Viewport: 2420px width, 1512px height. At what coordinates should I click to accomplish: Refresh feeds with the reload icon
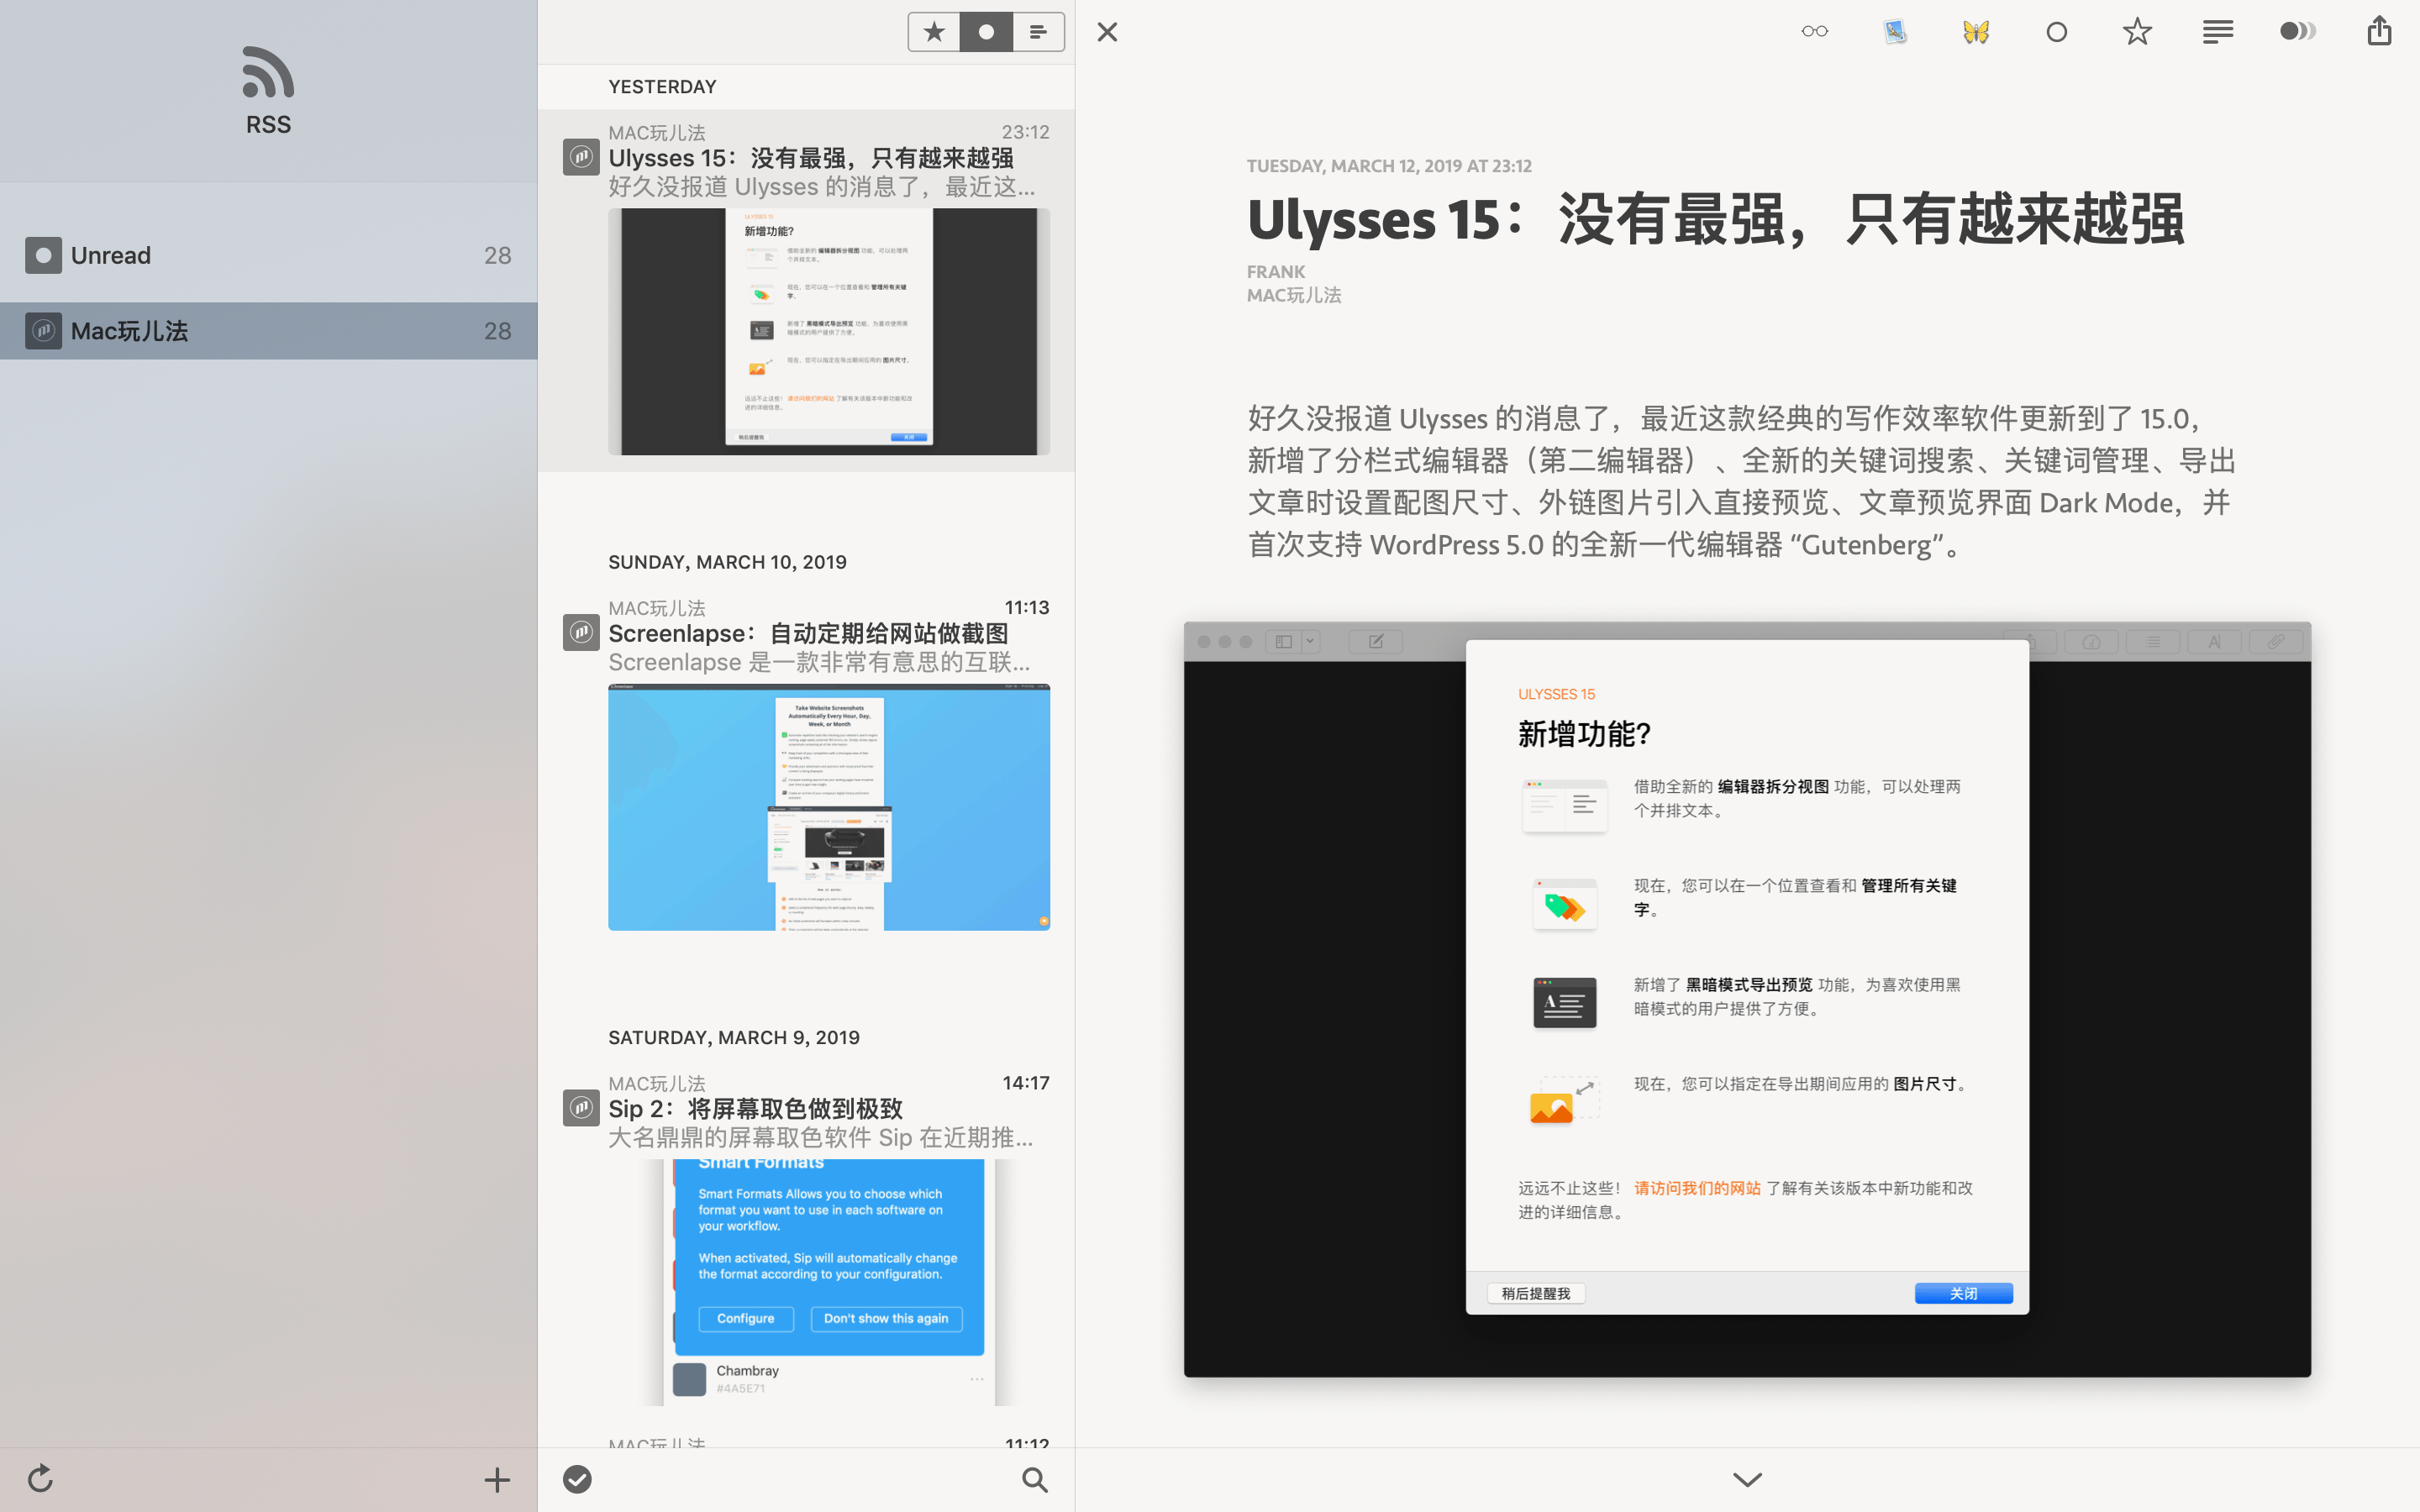tap(40, 1478)
